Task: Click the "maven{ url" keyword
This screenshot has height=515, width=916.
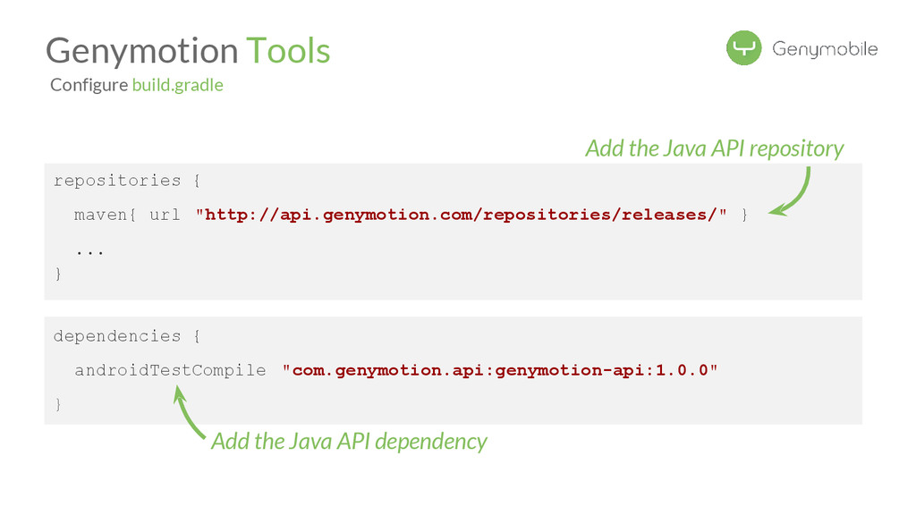Action: tap(127, 215)
